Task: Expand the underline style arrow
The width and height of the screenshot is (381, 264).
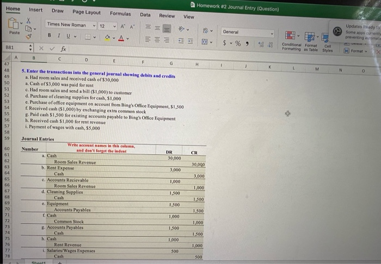Action: pos(75,36)
